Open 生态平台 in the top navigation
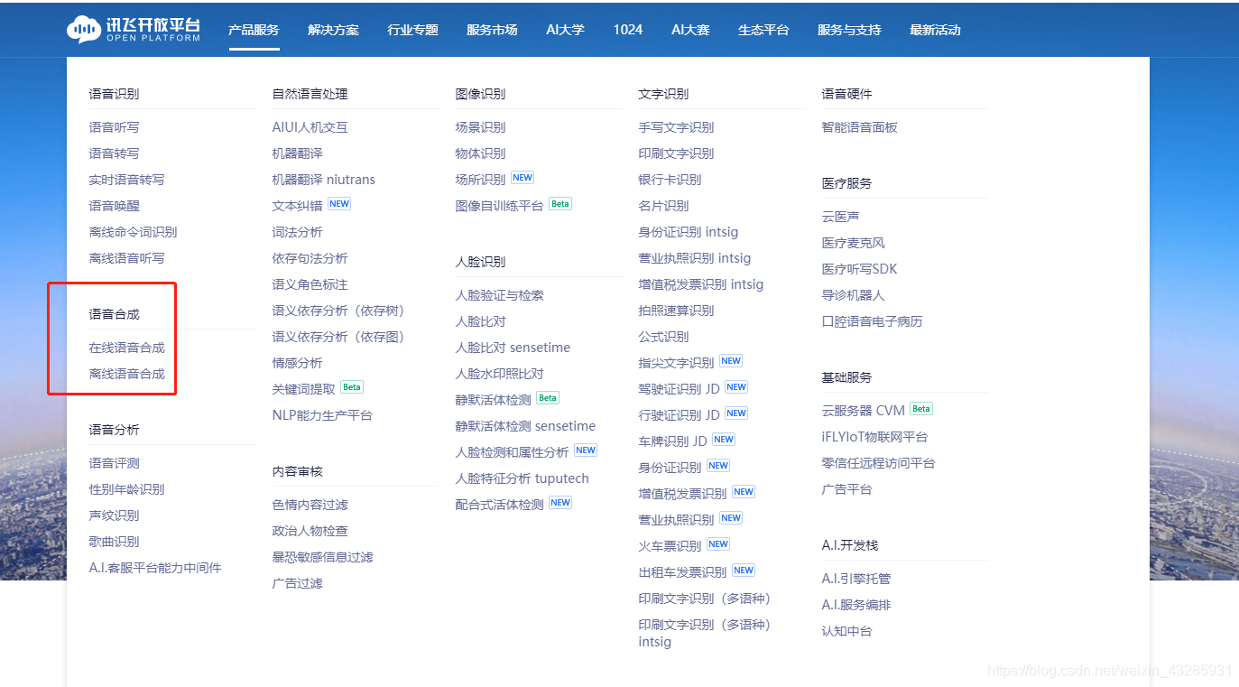The image size is (1239, 687). 763,30
